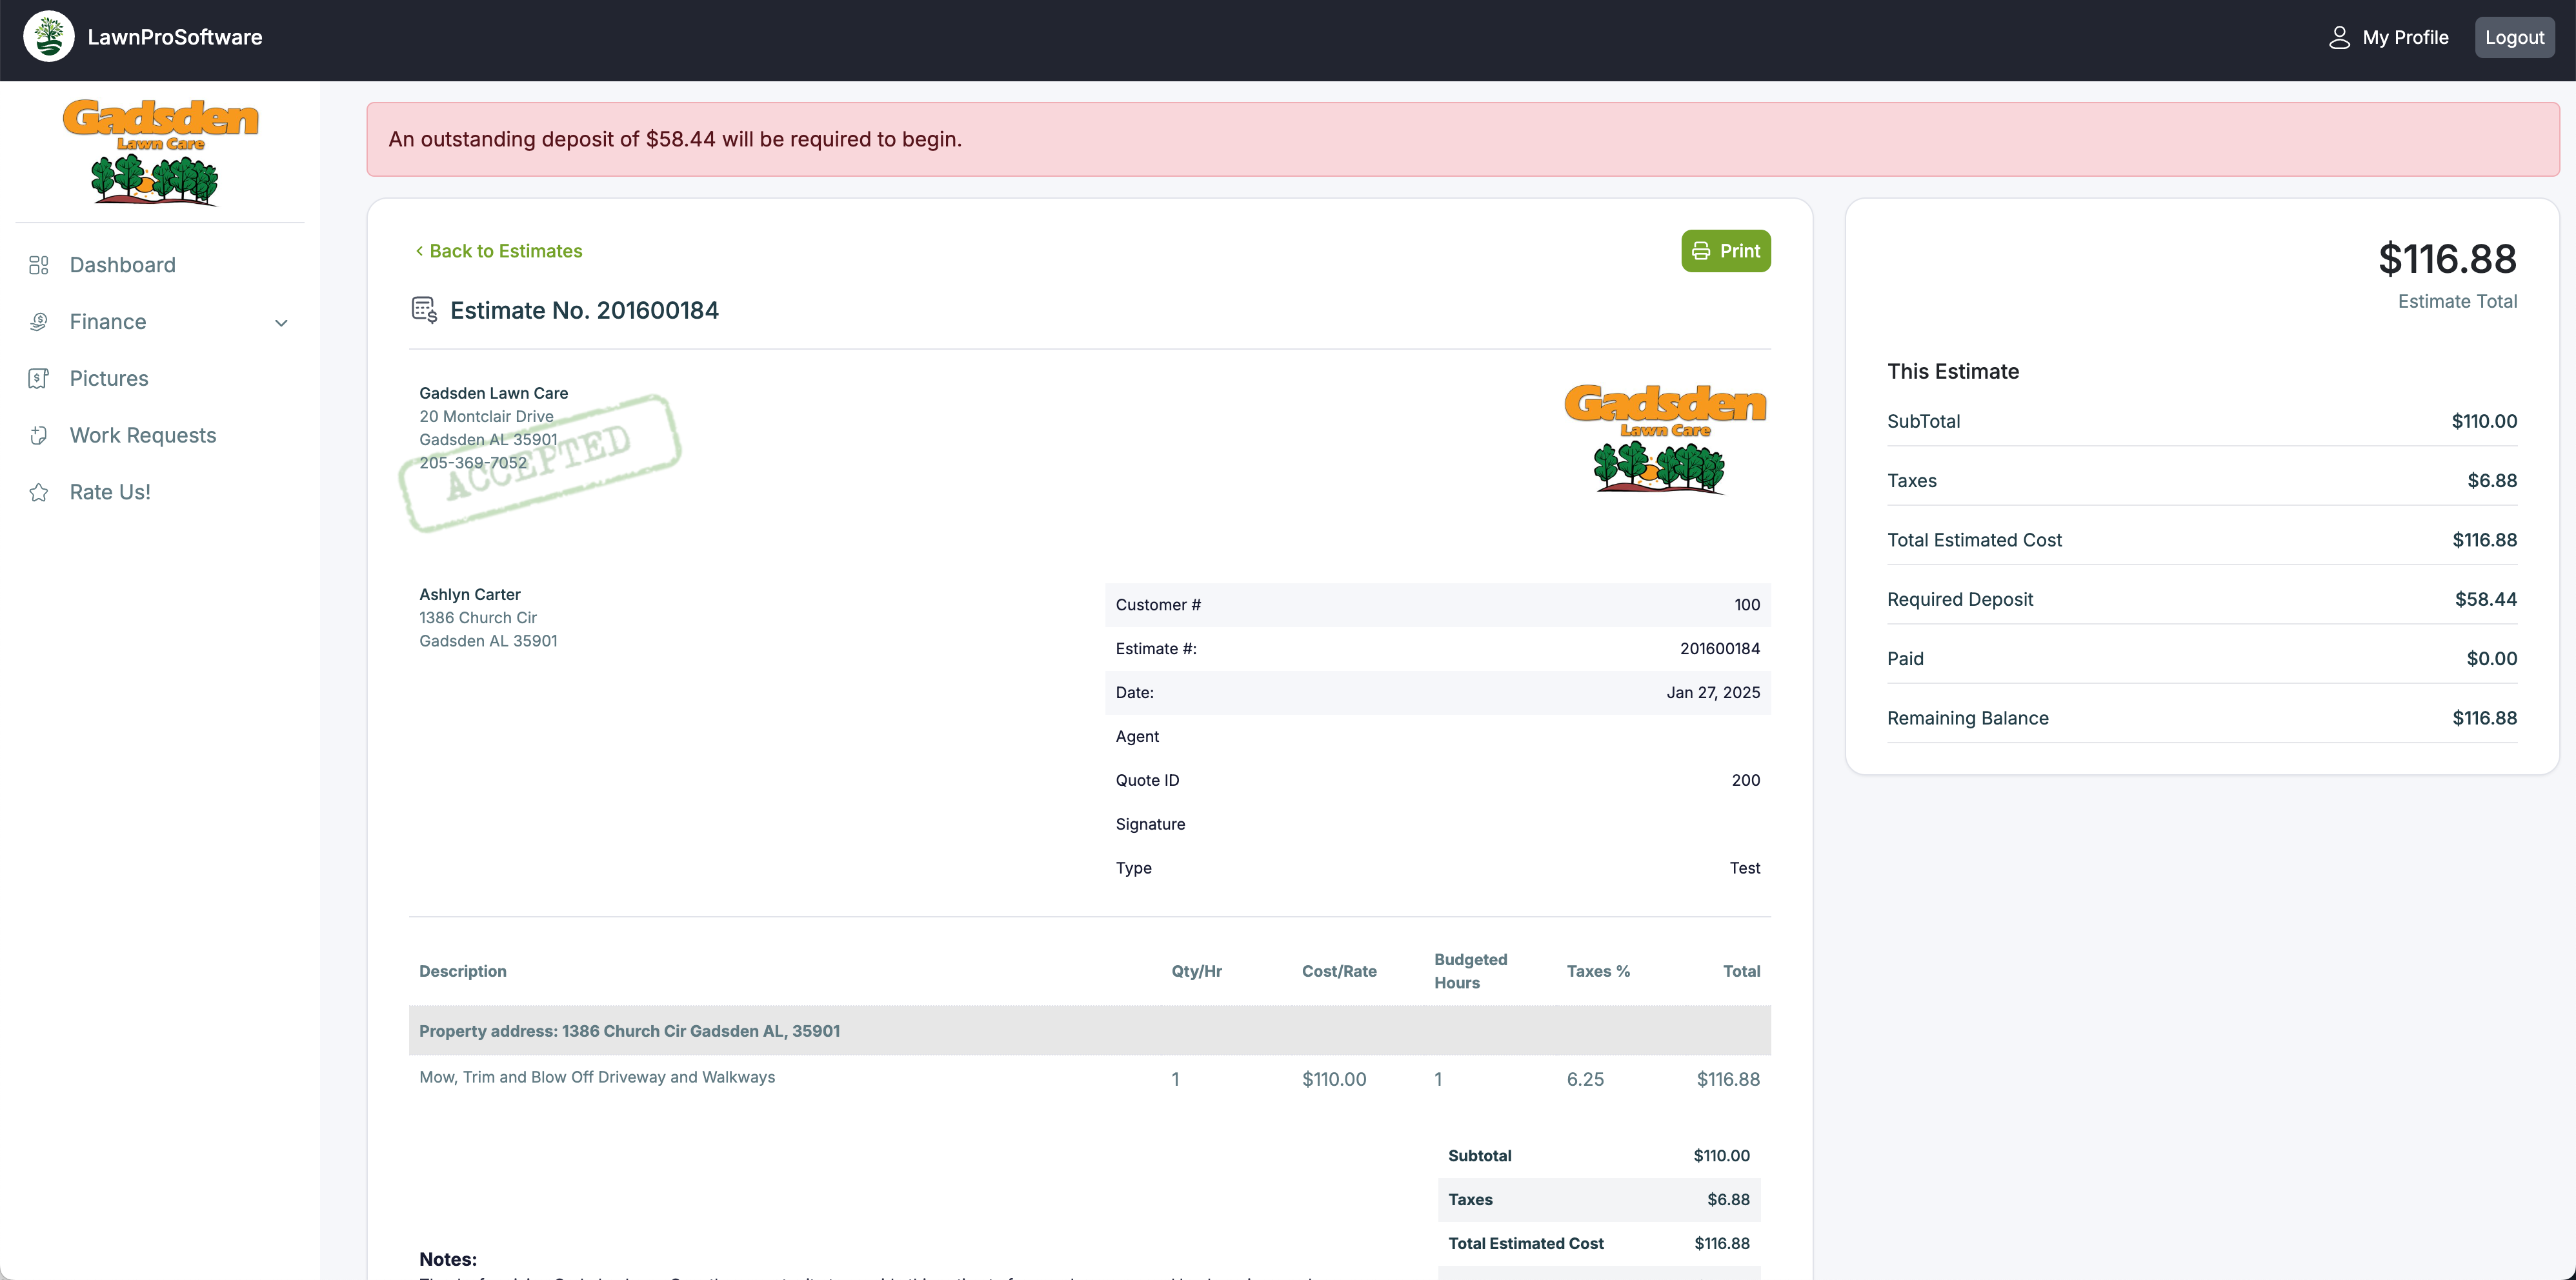Select the Required Deposit $58.44 row
2576x1280 pixels.
(2200, 599)
